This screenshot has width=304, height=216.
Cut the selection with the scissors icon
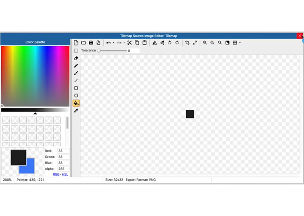click(129, 43)
